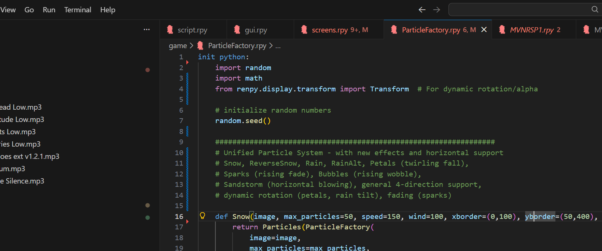Click the Ren'Py icon on gui.rpy tab
The height and width of the screenshot is (251, 602).
point(237,30)
